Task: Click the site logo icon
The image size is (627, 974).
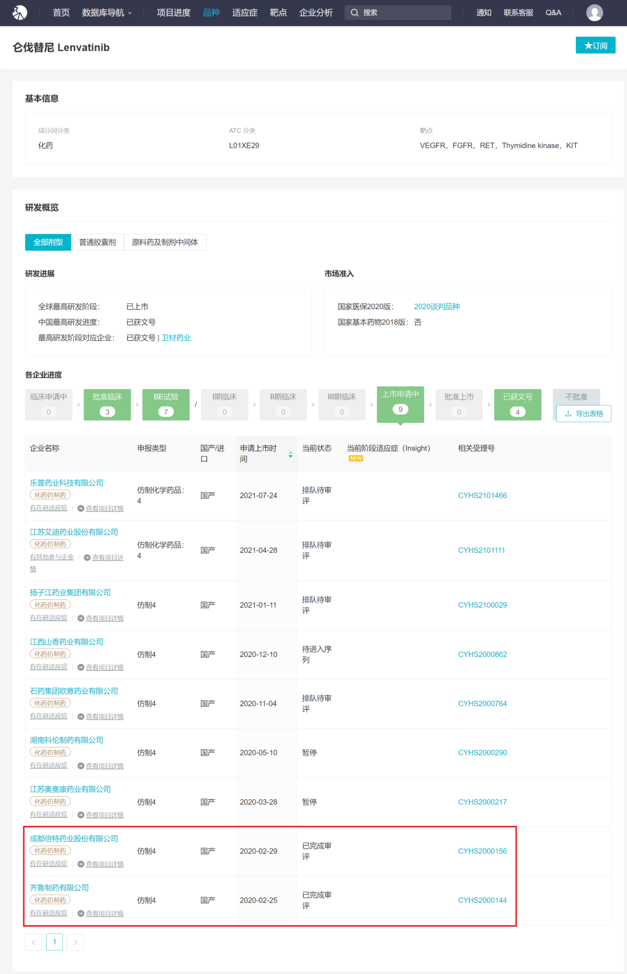Action: (x=20, y=12)
